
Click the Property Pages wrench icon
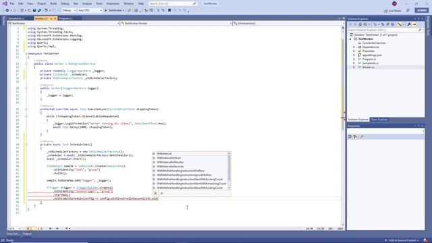coord(362,136)
